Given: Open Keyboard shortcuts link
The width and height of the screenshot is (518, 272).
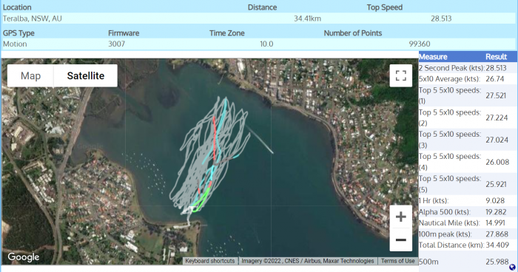Looking at the screenshot, I should click(x=209, y=261).
